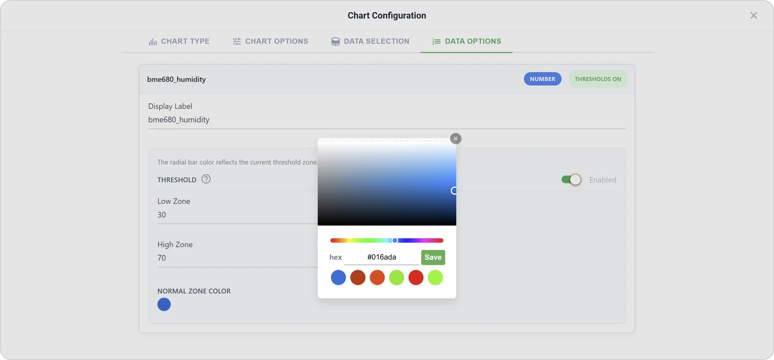Save the chosen hex color
The width and height of the screenshot is (774, 360).
point(433,258)
